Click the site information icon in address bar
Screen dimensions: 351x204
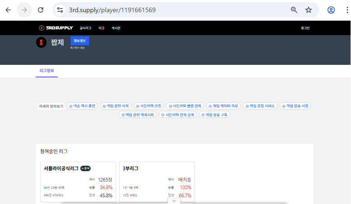[60, 10]
